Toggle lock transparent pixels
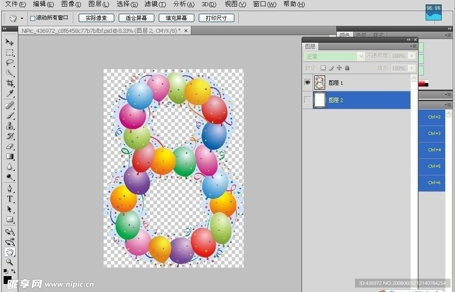The image size is (455, 292). tap(323, 68)
